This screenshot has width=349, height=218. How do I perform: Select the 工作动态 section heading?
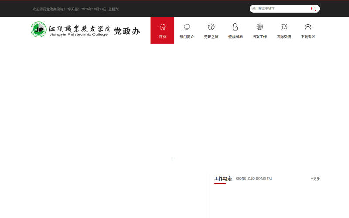click(x=223, y=178)
